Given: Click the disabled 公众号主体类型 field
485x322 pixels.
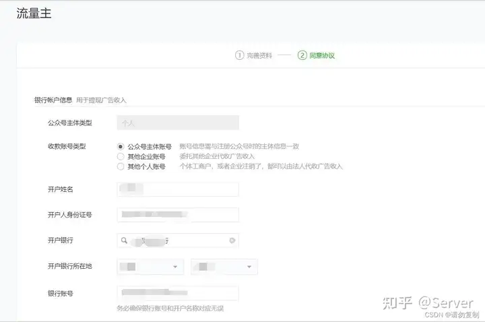Looking at the screenshot, I should (178, 123).
